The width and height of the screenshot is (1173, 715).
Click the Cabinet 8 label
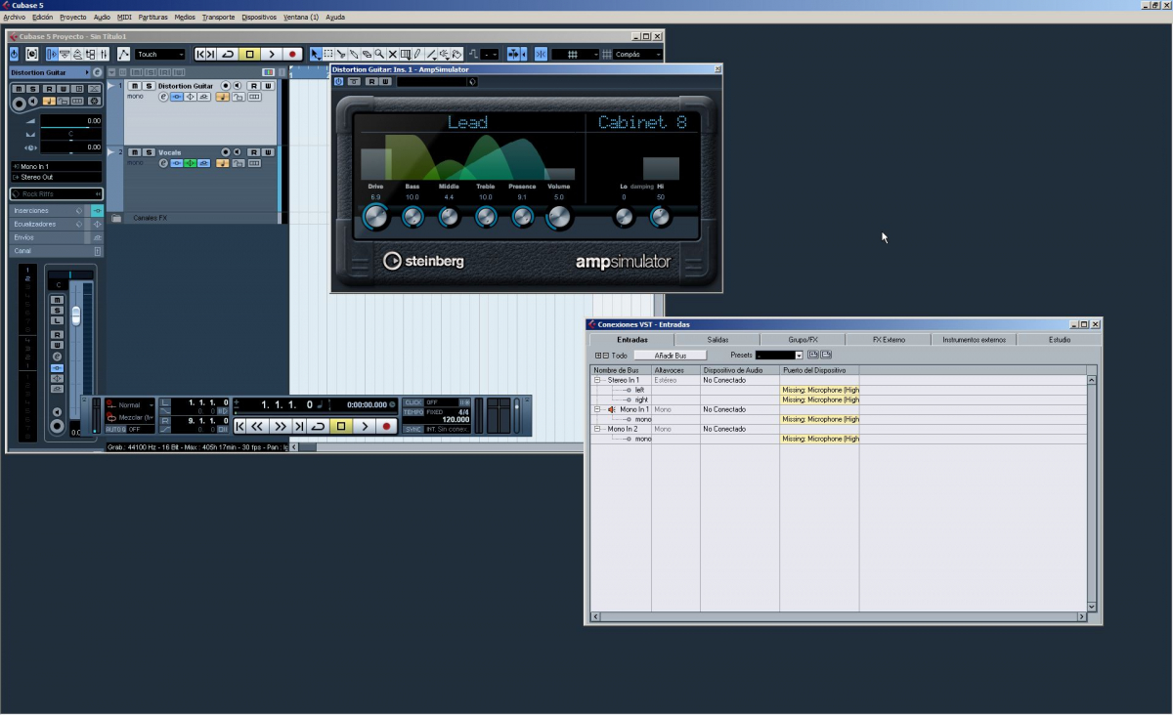coord(642,122)
